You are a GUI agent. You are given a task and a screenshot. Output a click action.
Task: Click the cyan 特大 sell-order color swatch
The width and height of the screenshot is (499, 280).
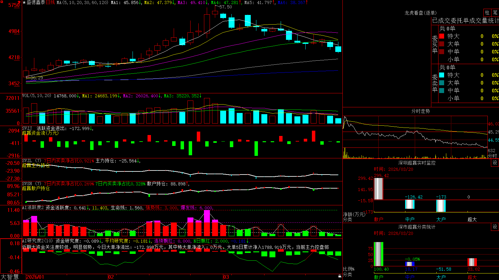tap(442, 75)
